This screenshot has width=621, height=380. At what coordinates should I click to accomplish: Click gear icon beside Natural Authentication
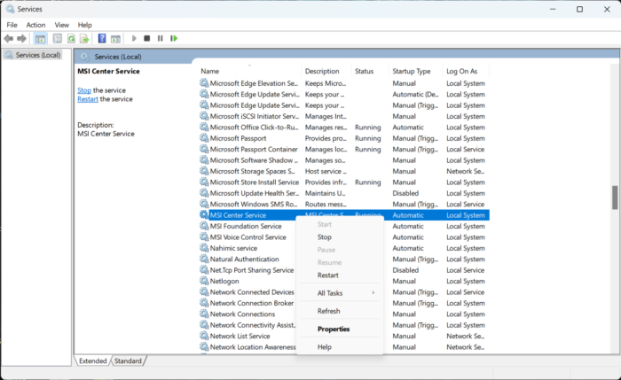click(204, 259)
